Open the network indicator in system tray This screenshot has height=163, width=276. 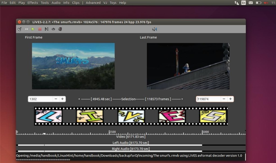237,3
